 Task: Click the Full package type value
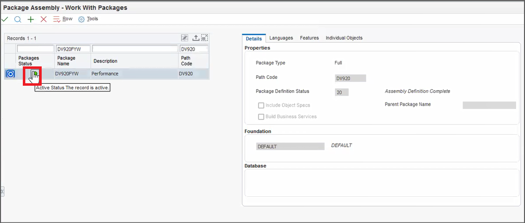point(338,63)
